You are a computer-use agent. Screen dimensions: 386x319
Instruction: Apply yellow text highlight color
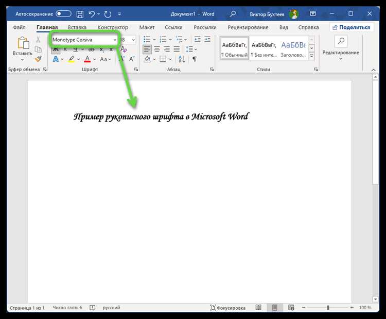(72, 59)
